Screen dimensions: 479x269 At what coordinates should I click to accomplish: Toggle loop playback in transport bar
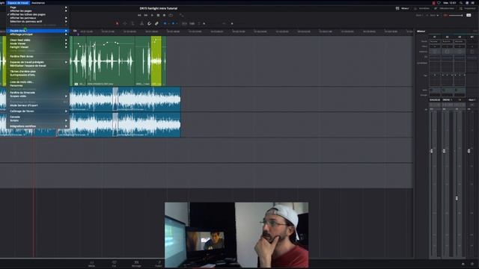click(171, 15)
